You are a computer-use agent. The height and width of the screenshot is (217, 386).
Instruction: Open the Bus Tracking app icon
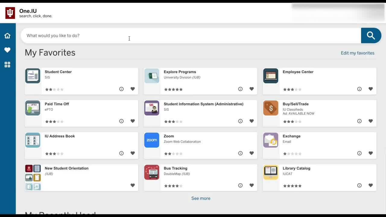pyautogui.click(x=152, y=172)
